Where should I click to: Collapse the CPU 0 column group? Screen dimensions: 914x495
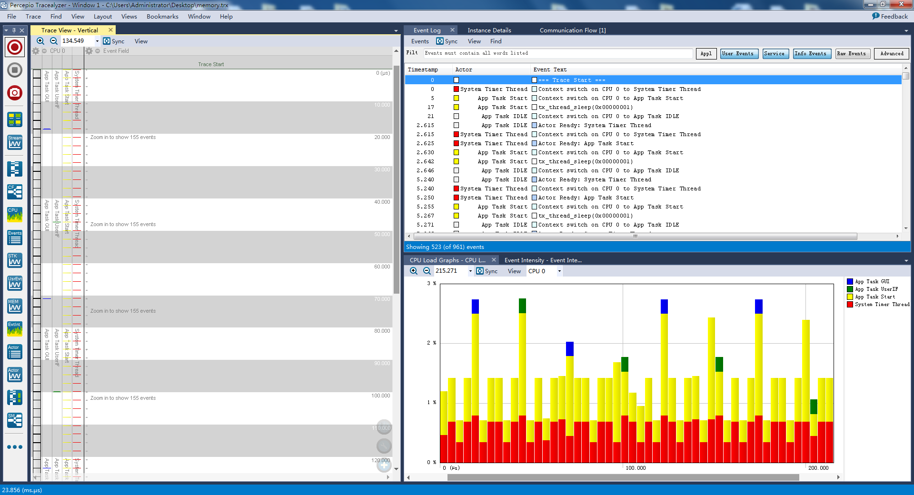coord(44,51)
